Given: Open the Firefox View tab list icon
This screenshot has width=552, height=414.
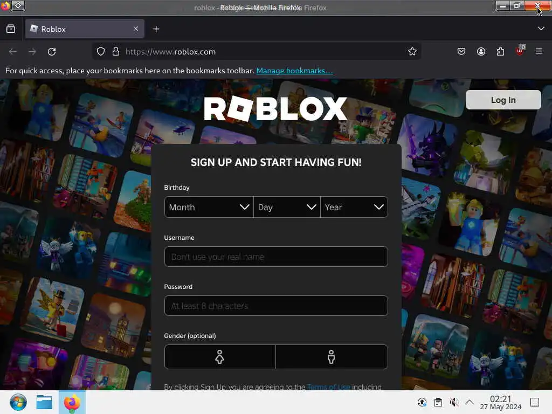Looking at the screenshot, I should click(11, 29).
